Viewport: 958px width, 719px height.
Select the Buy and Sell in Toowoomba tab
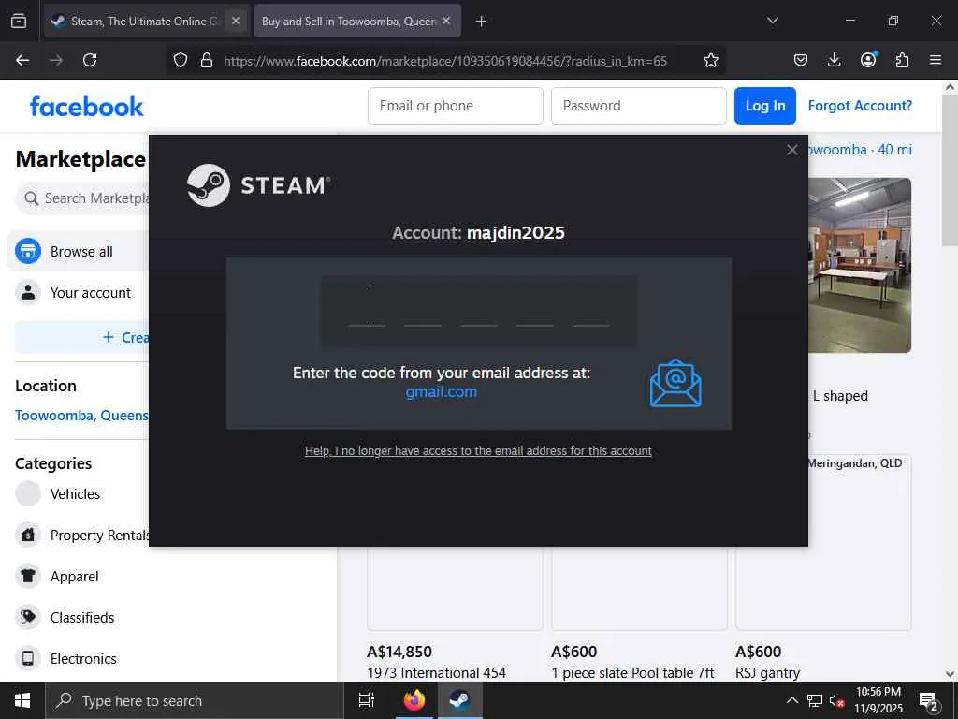pyautogui.click(x=348, y=22)
